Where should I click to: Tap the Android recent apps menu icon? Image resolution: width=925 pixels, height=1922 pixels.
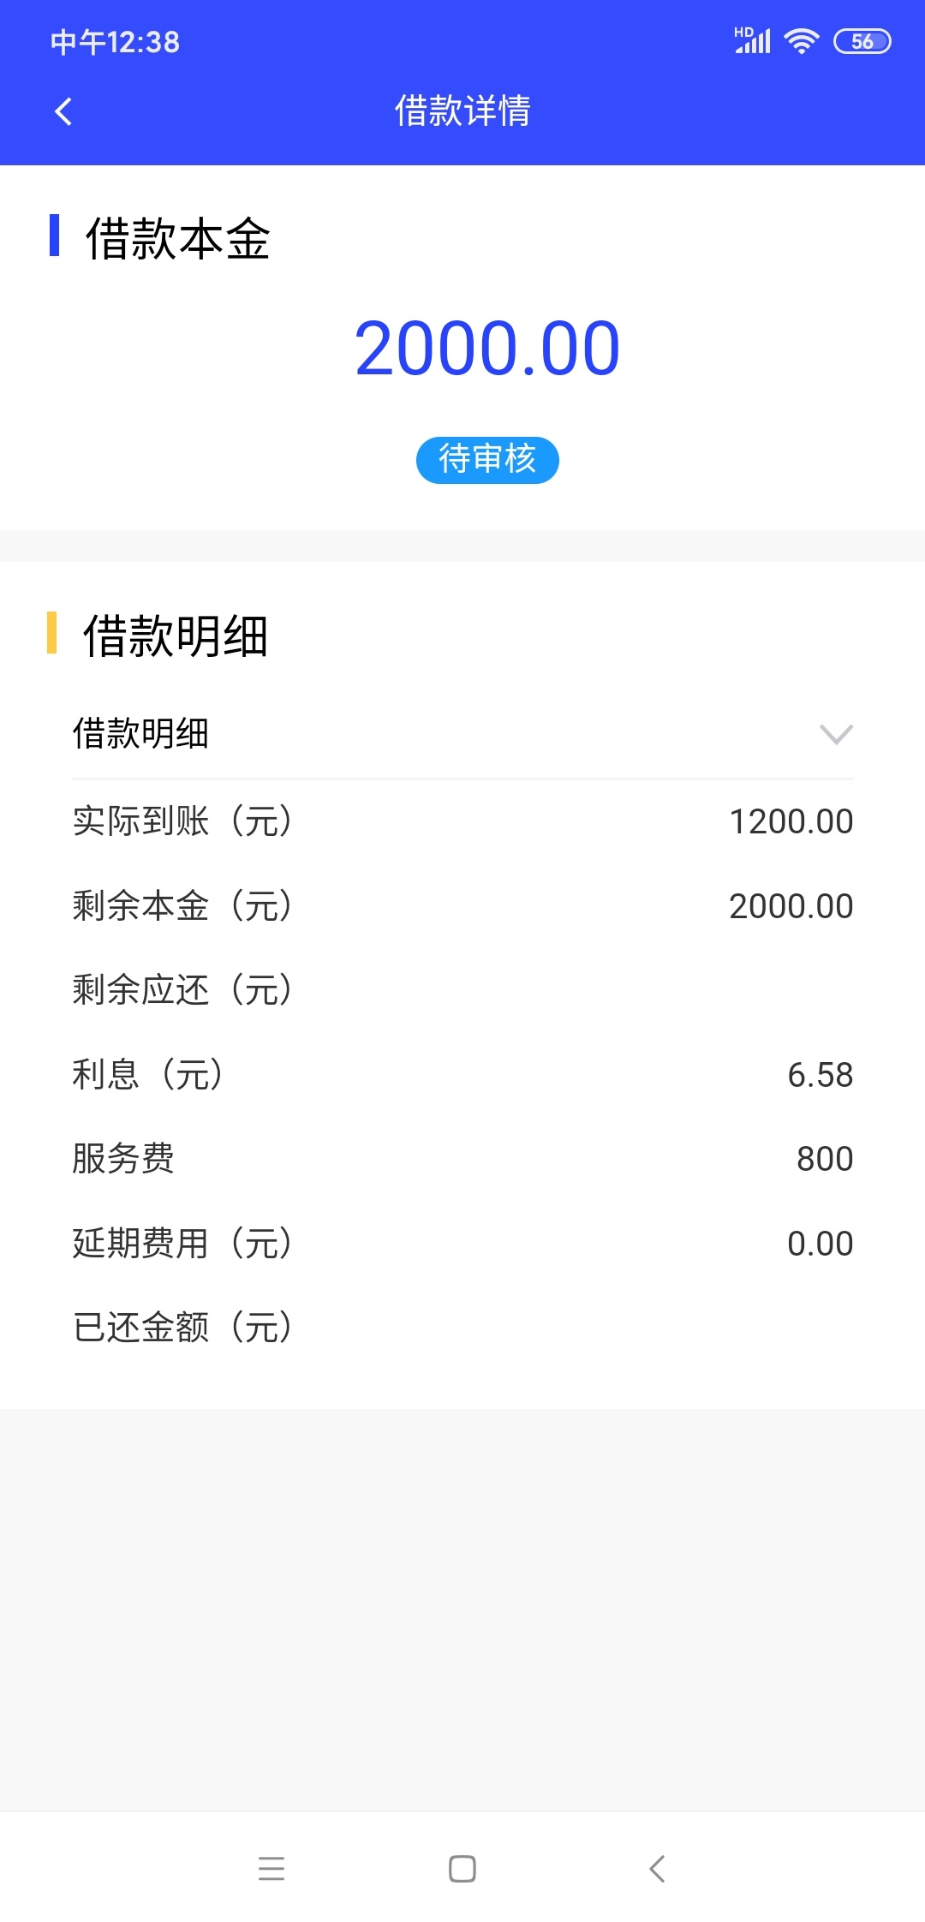tap(272, 1868)
